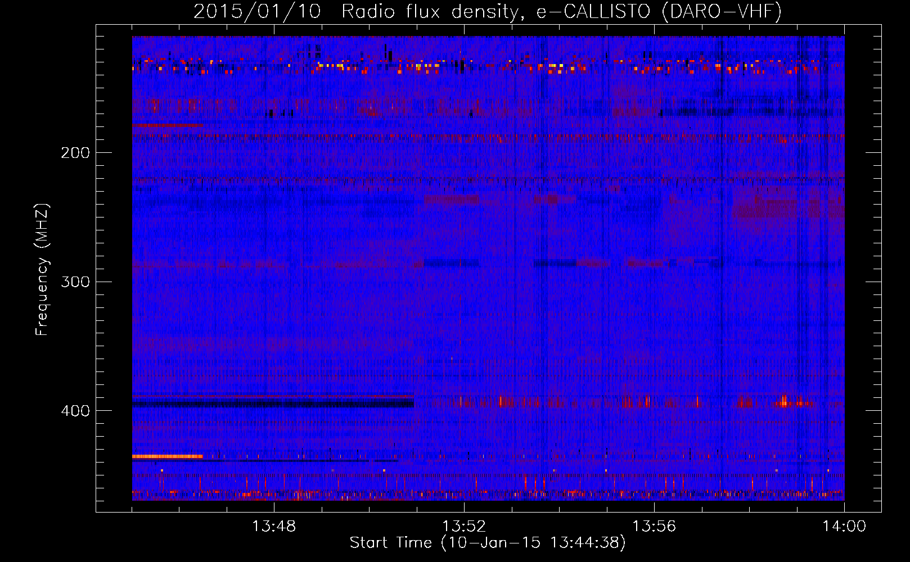Click the short red band just above 200 MHz

(168, 125)
